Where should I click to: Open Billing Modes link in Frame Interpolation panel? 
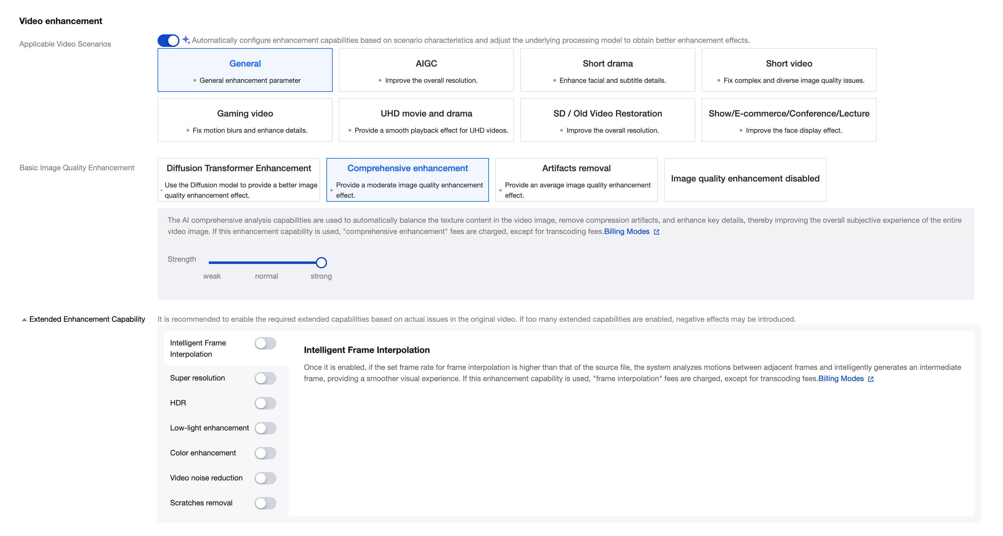click(841, 379)
